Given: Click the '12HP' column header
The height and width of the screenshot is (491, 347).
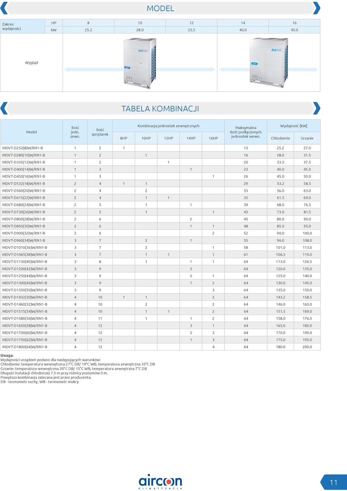Looking at the screenshot, I should pos(168,138).
